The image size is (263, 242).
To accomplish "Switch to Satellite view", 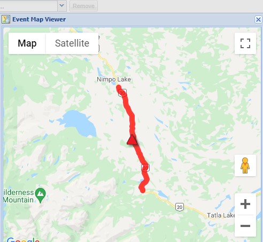I will pos(72,43).
